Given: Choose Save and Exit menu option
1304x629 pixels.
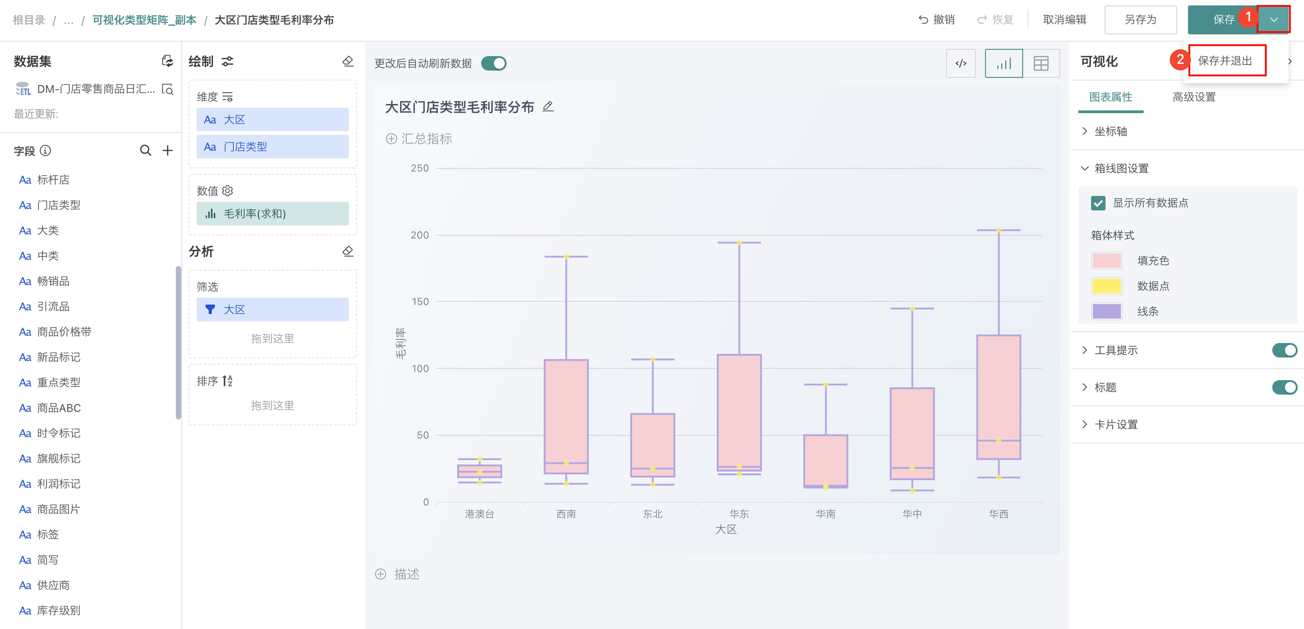Looking at the screenshot, I should (1225, 61).
